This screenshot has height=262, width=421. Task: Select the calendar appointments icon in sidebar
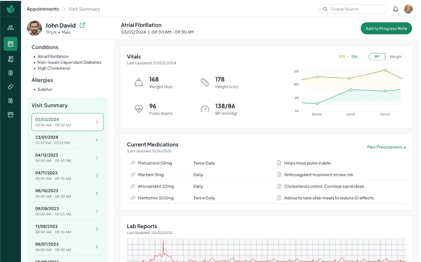pos(10,43)
